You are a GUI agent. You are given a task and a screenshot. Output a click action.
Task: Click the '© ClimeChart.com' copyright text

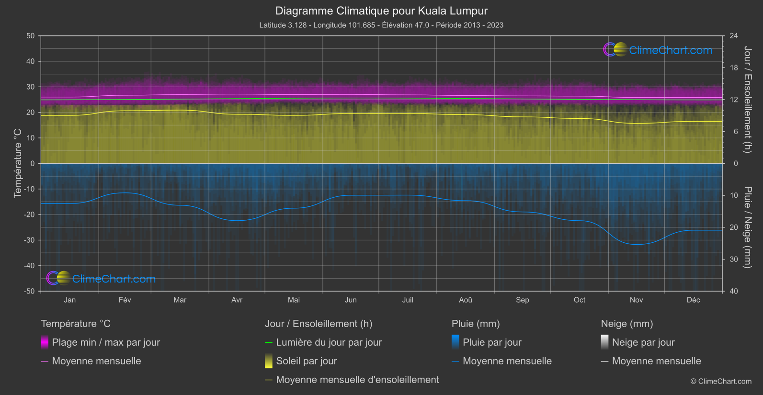point(721,382)
